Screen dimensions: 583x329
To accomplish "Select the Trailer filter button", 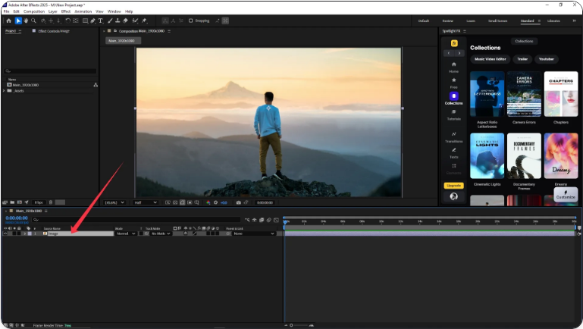I will click(522, 58).
